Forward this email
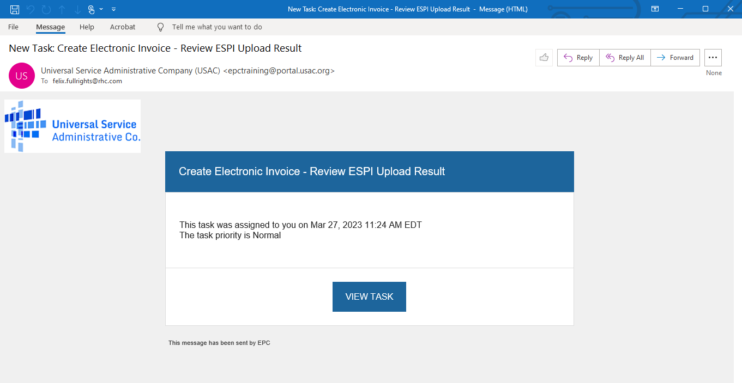The image size is (742, 383). [x=675, y=58]
